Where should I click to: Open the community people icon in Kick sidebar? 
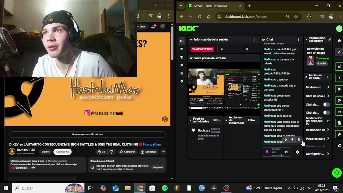pos(182,73)
